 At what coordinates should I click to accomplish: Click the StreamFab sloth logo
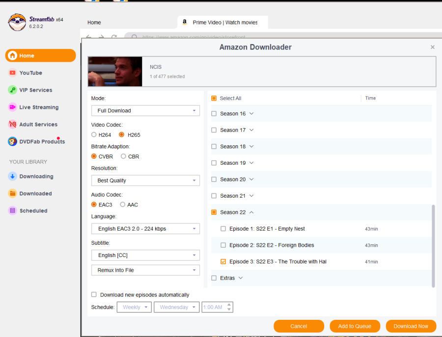pos(17,23)
